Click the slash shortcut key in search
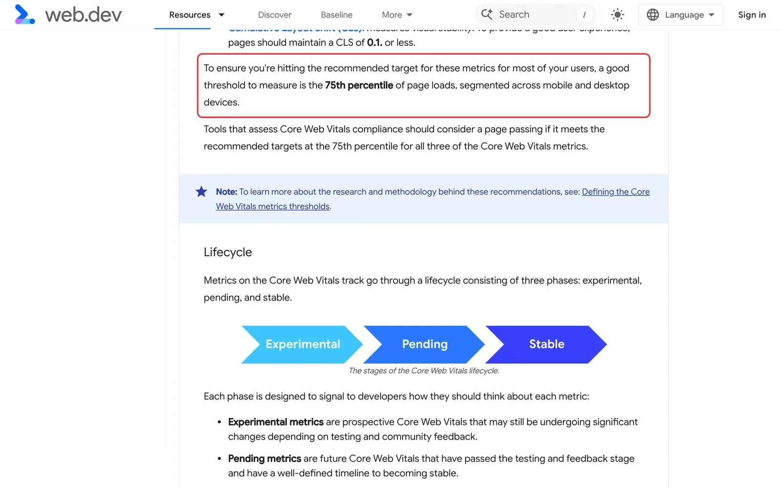The height and width of the screenshot is (488, 781). (584, 15)
